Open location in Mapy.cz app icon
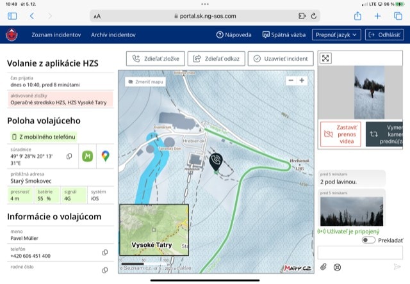This screenshot has height=284, width=410. [x=87, y=155]
